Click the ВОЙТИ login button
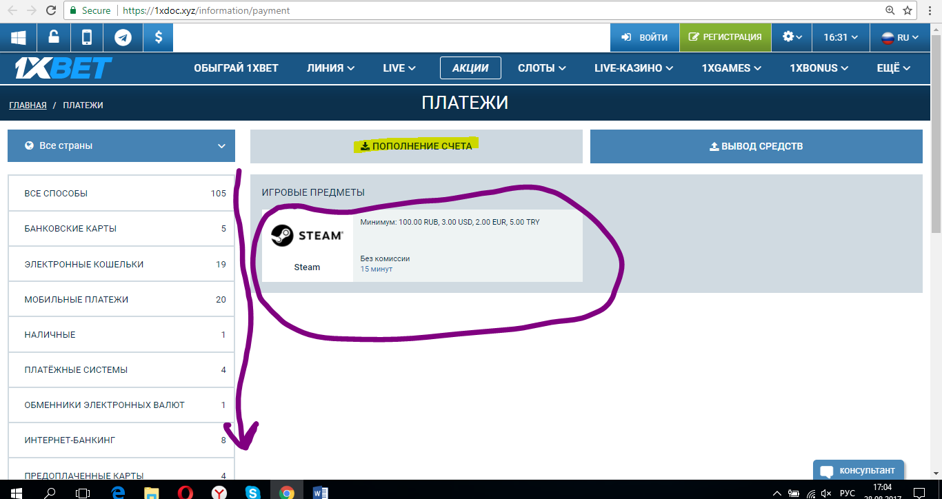Image resolution: width=942 pixels, height=499 pixels. (644, 37)
